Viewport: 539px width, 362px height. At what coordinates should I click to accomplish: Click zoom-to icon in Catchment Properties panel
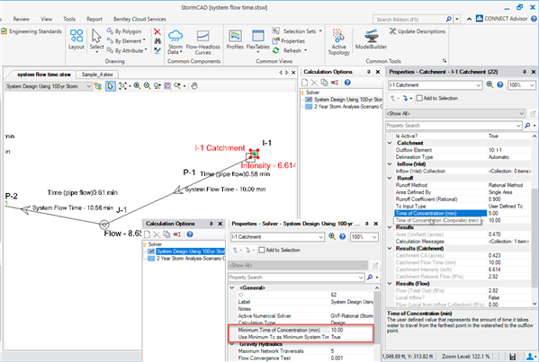click(490, 84)
